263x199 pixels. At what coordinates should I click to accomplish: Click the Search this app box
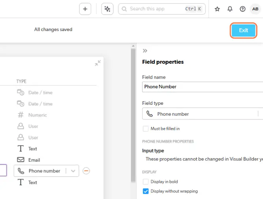point(161,9)
